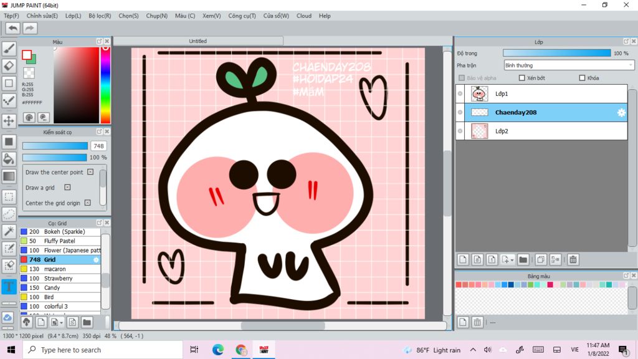The width and height of the screenshot is (638, 359).
Task: Select the Shape brush tool
Action: pyautogui.click(x=9, y=83)
